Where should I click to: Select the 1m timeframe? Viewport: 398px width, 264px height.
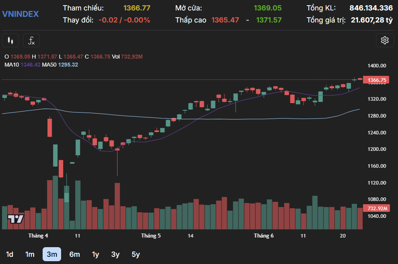(x=30, y=254)
